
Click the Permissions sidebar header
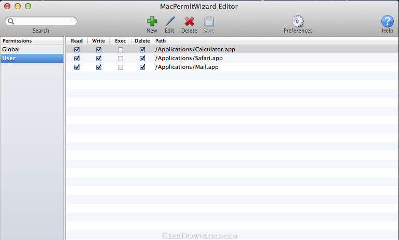(x=32, y=40)
